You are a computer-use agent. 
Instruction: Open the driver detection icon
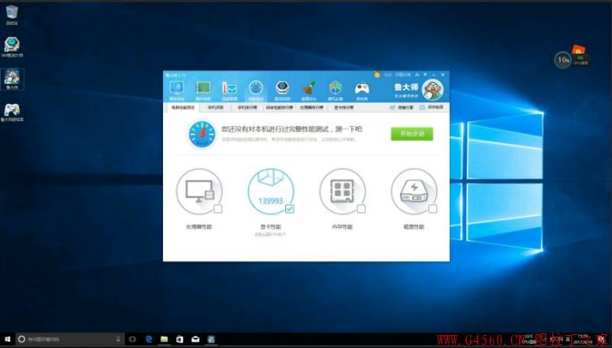tap(282, 90)
